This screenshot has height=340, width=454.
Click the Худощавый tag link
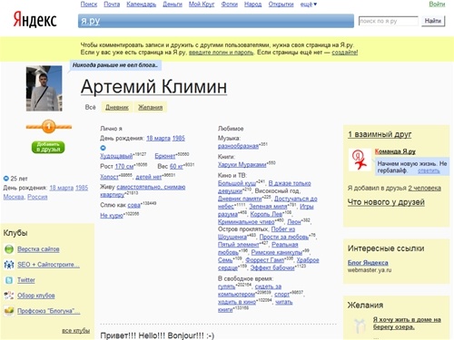[116, 156]
